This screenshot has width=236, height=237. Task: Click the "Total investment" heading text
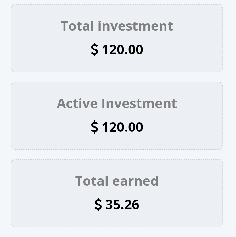pyautogui.click(x=117, y=26)
